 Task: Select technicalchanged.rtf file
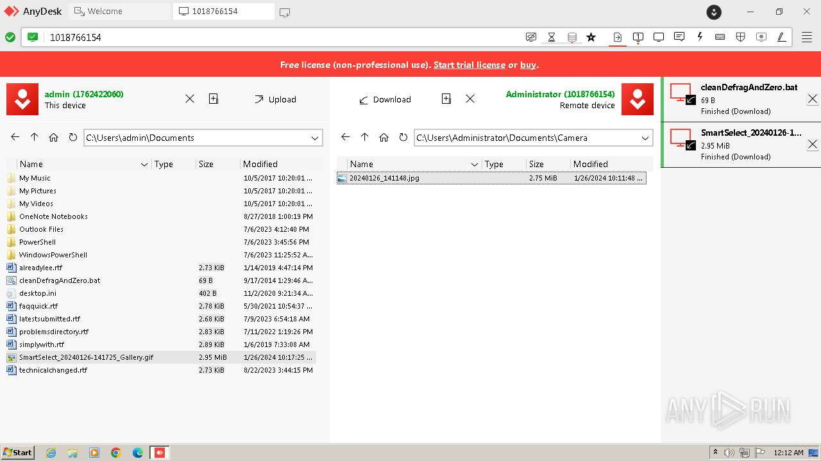pos(161,370)
